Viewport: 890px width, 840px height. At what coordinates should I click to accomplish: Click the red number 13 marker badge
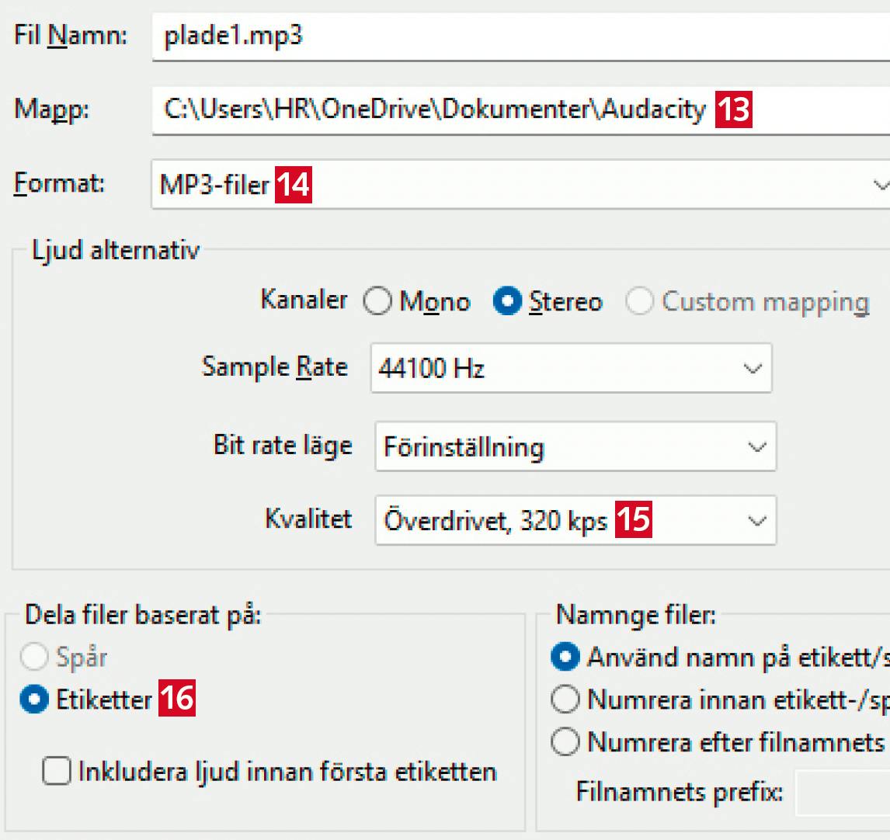[733, 110]
